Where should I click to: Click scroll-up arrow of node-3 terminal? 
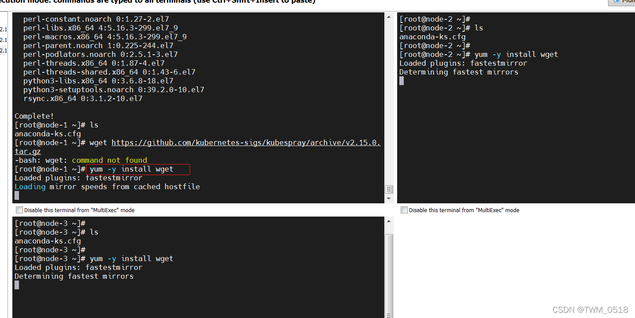[x=389, y=221]
